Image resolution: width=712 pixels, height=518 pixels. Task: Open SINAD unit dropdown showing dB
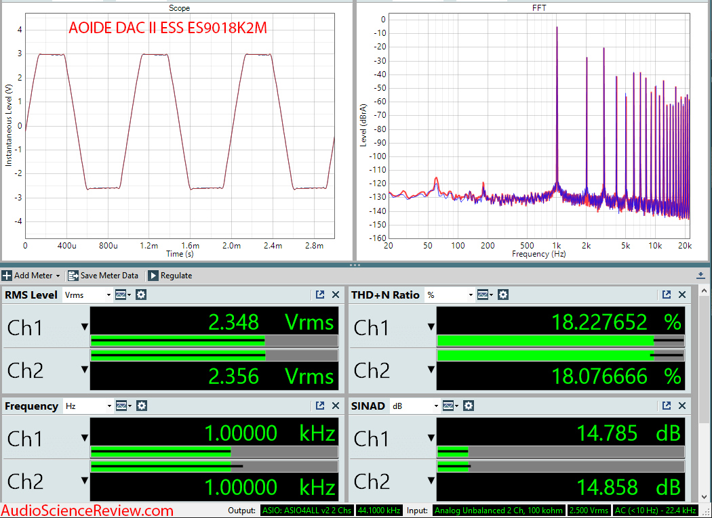(416, 406)
